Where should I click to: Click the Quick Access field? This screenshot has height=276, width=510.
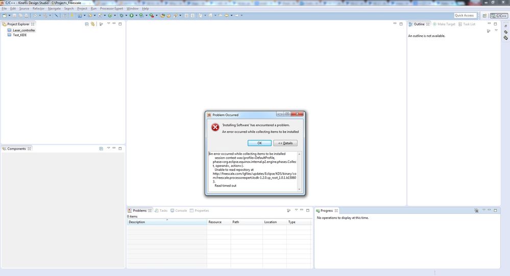(x=465, y=15)
